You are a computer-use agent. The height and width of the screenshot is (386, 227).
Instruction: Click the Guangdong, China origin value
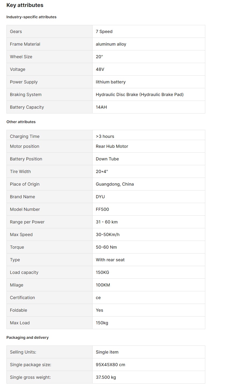(115, 184)
